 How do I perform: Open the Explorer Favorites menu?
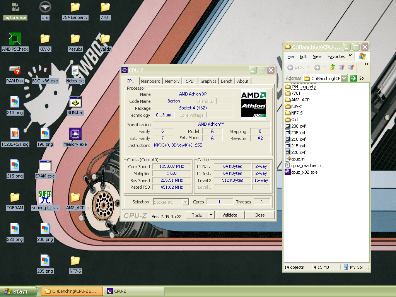336,56
